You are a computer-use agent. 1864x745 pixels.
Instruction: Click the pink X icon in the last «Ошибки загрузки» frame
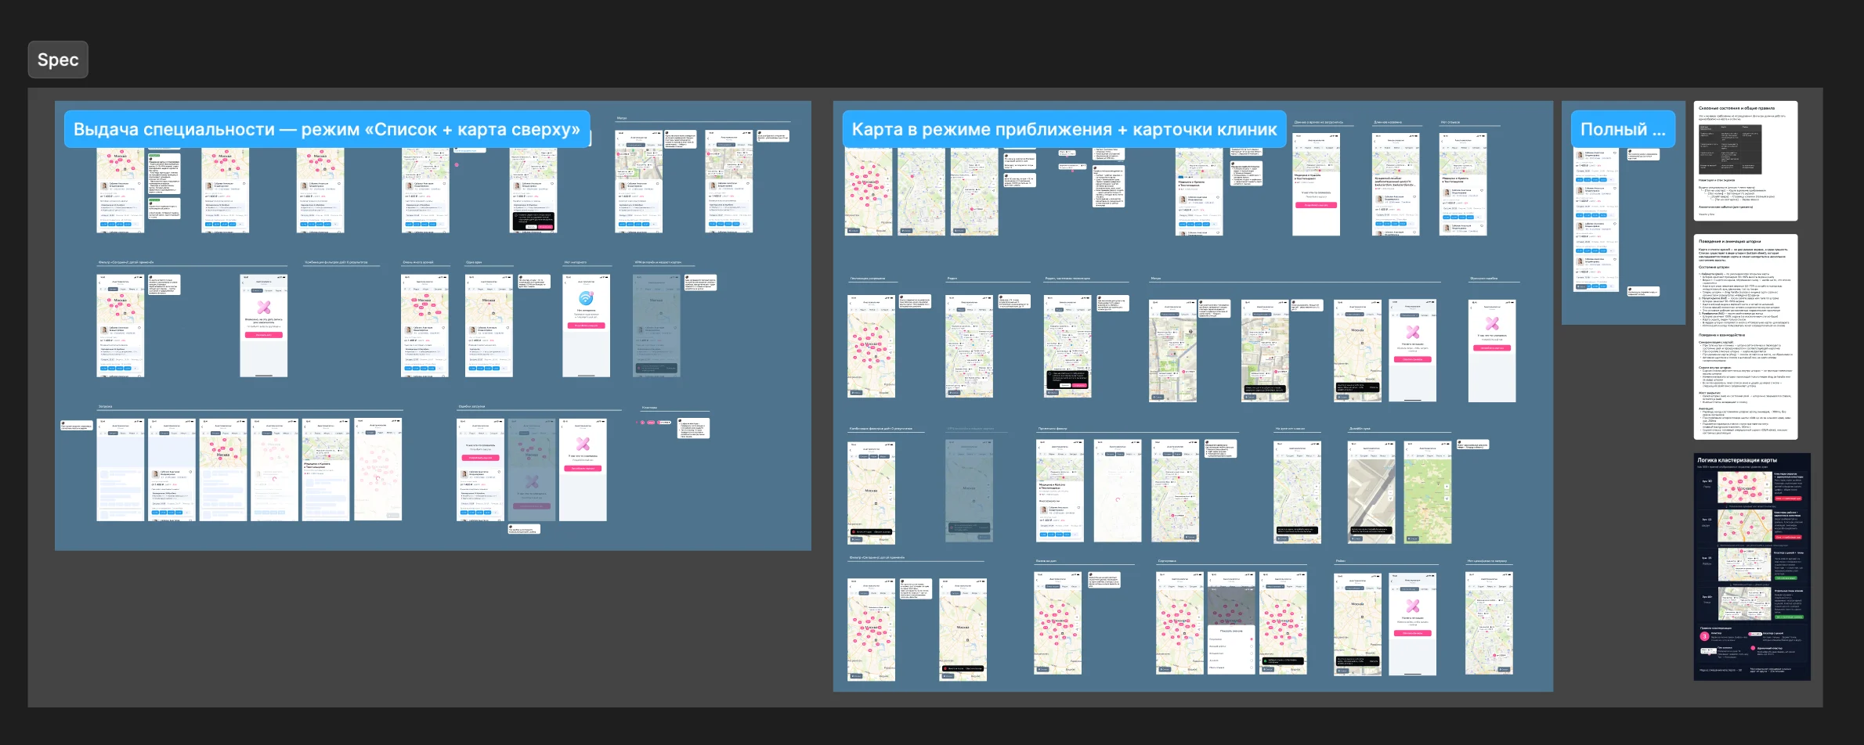point(583,444)
